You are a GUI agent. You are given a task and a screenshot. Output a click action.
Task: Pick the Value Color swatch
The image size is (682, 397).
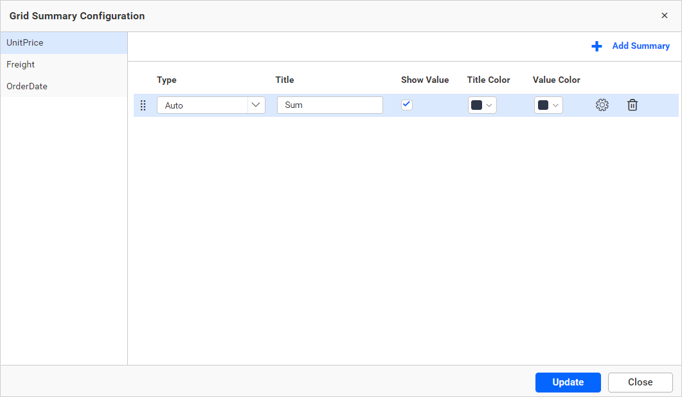point(543,105)
